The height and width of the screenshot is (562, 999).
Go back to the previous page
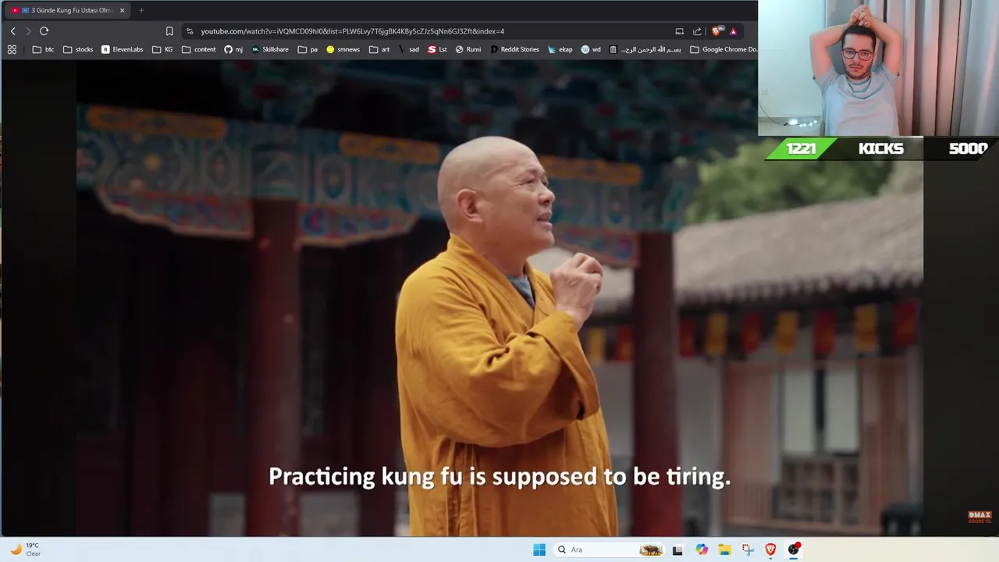(x=12, y=31)
